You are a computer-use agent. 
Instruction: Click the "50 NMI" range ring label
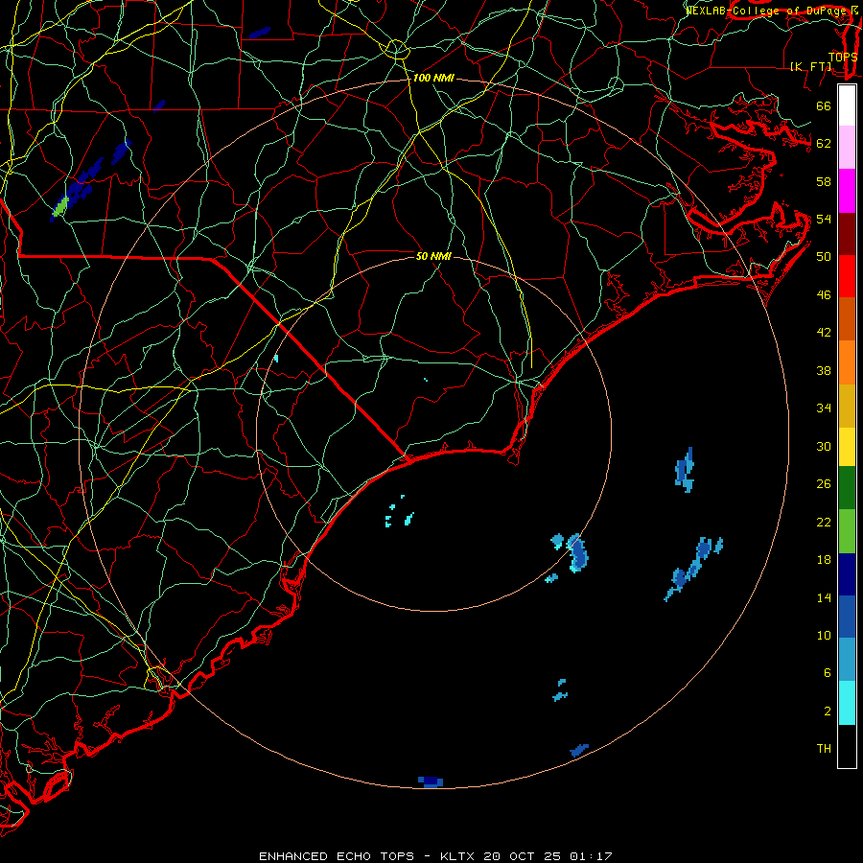click(x=433, y=256)
